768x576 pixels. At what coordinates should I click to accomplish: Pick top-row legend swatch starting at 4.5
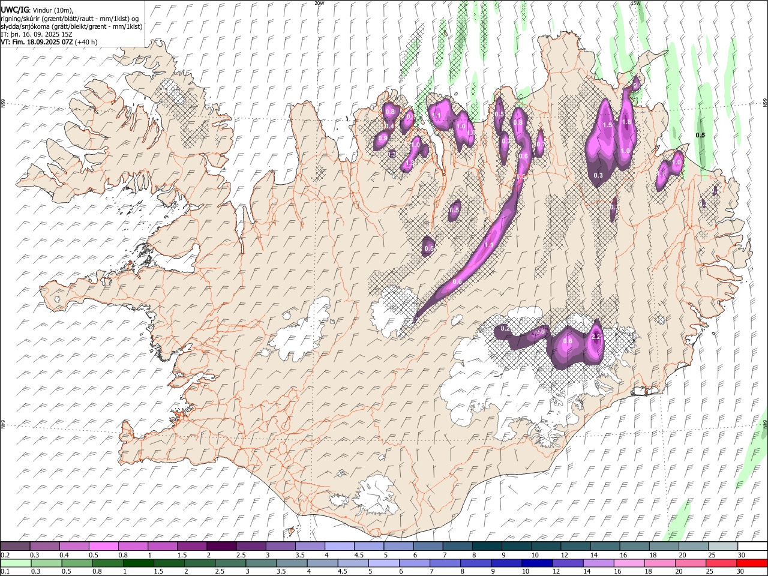369,546
